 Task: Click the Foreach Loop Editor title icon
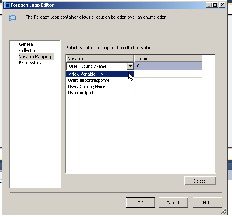(x=7, y=5)
